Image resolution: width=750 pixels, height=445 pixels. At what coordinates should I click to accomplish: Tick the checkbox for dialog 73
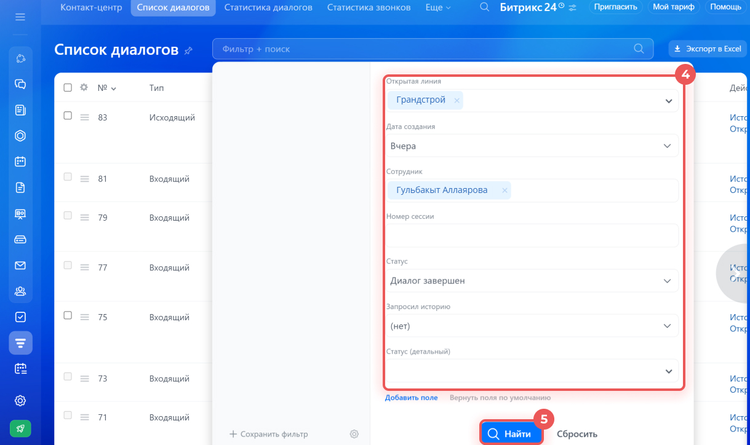[68, 377]
